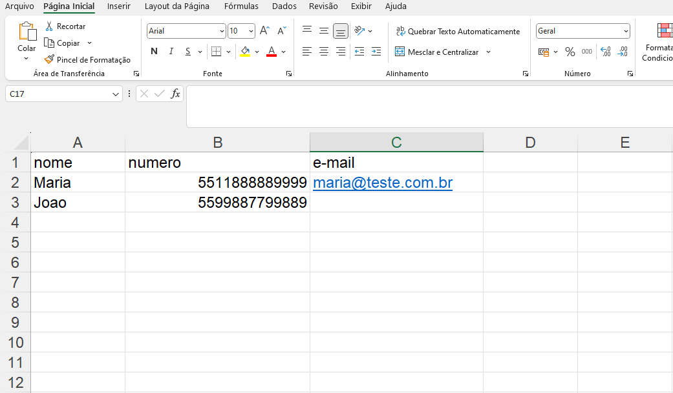Viewport: 673px width, 393px height.
Task: Toggle underline S button
Action: 187,52
